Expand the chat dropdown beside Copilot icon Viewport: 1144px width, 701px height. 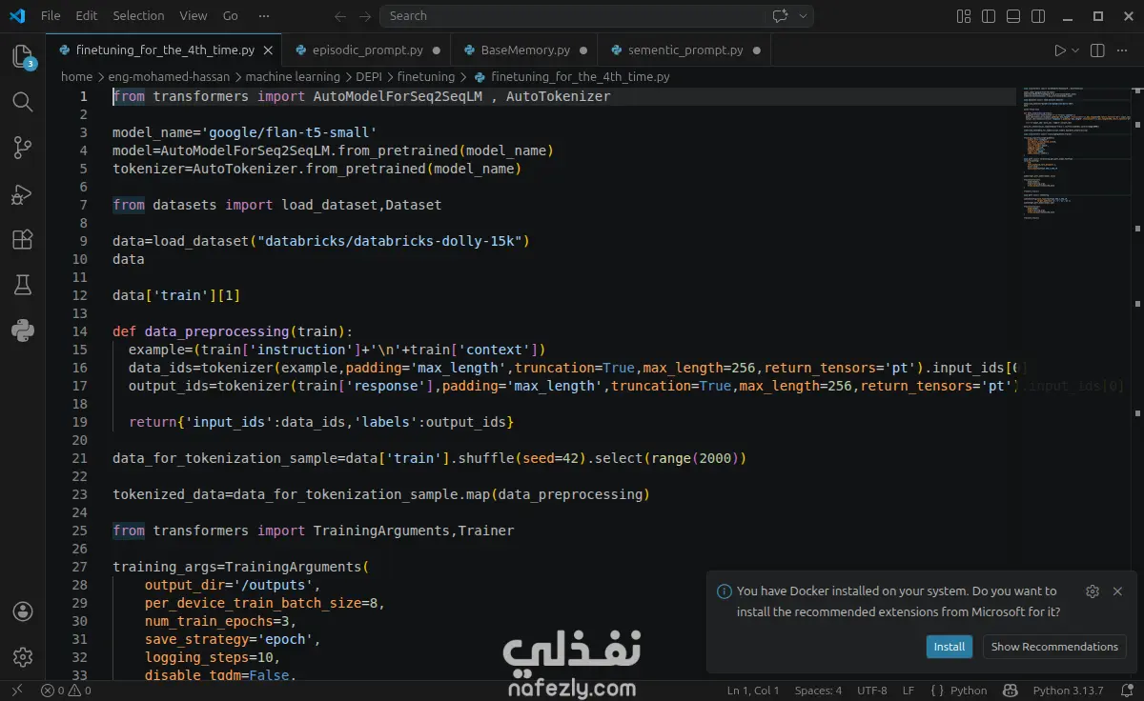(804, 16)
